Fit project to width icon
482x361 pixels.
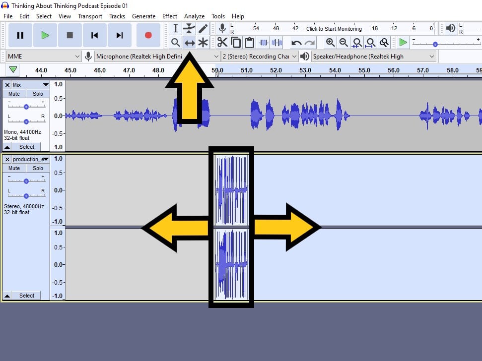click(371, 42)
